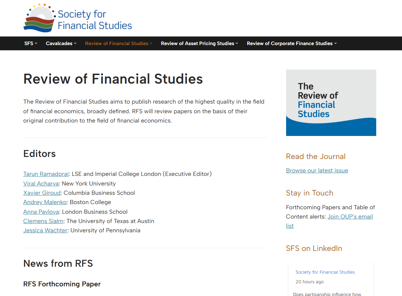Image resolution: width=402 pixels, height=296 pixels.
Task: Click the Society for Financial Studies logo
Action: click(78, 18)
